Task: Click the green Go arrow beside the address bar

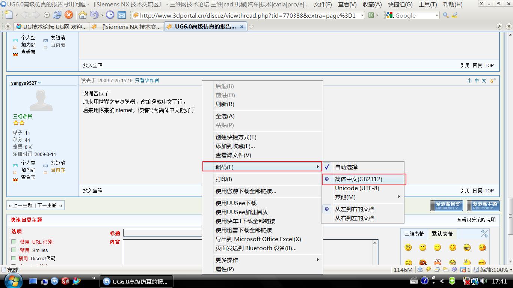Action: [371, 15]
